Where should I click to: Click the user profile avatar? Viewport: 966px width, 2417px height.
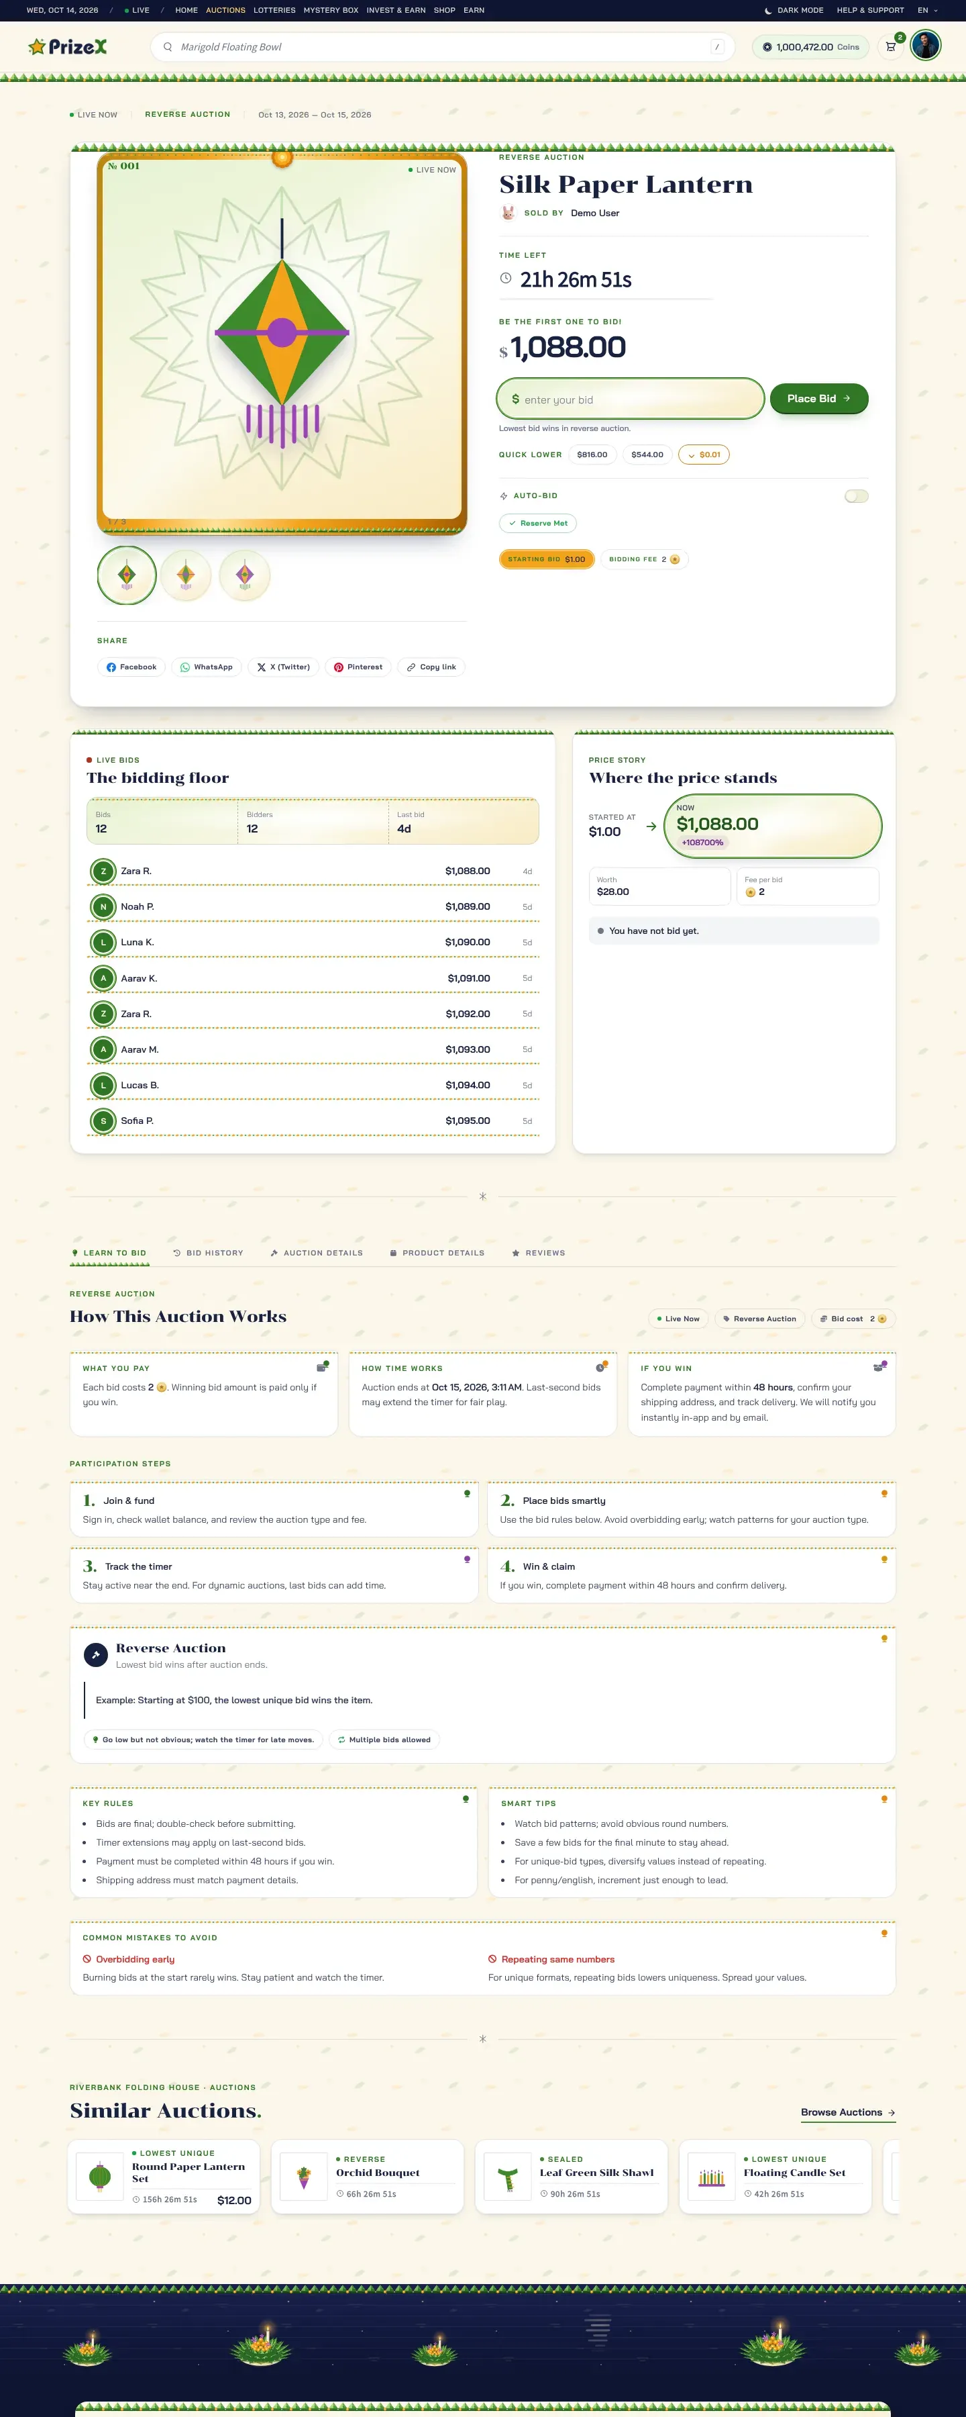click(926, 45)
